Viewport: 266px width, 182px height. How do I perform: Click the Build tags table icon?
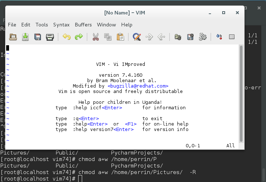pos(232,37)
